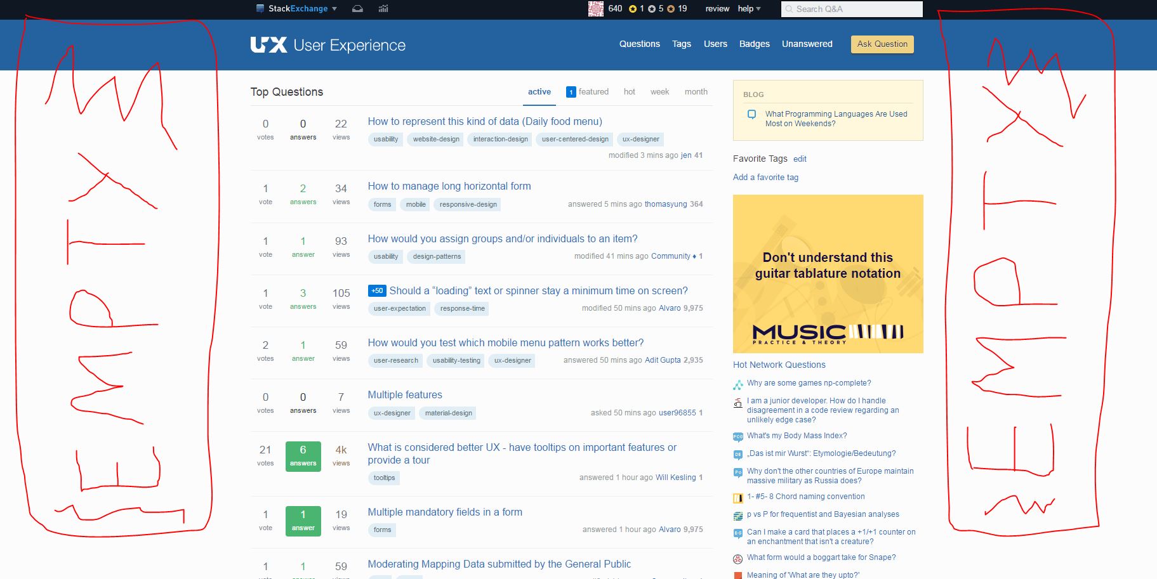Switch to the hot tab
The image size is (1157, 579).
(629, 92)
